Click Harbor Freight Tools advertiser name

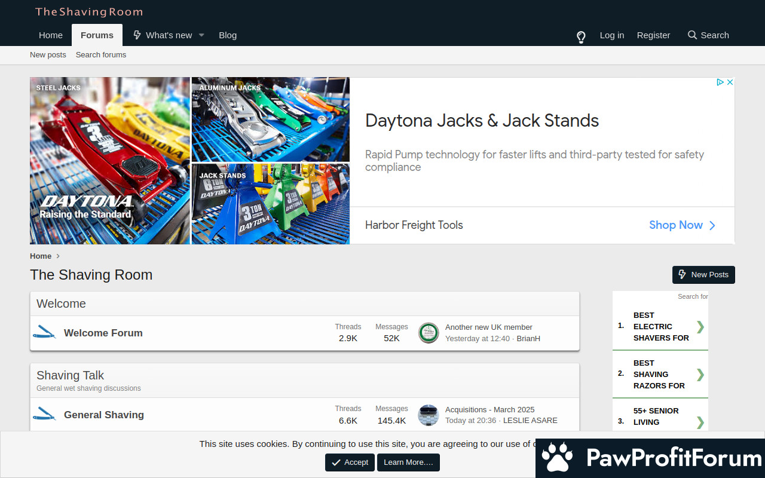point(414,225)
